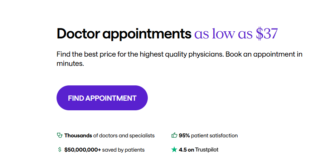The height and width of the screenshot is (158, 326).
Task: Click the stethoscope icon
Action: [60, 136]
